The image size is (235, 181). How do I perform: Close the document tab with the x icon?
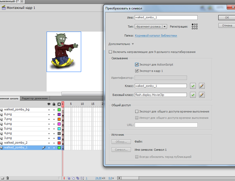22,1
